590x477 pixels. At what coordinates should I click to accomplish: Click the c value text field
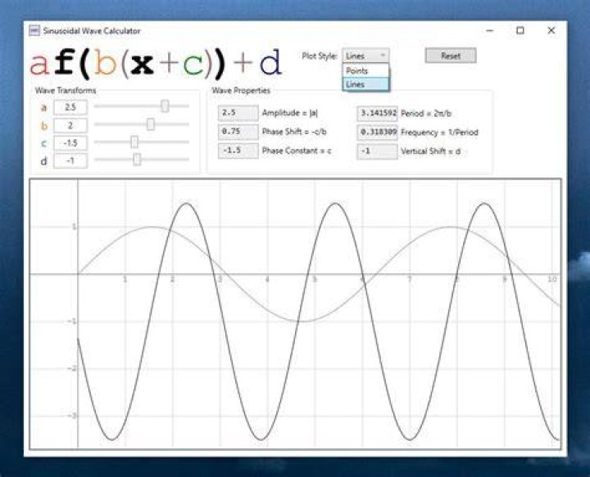click(70, 143)
